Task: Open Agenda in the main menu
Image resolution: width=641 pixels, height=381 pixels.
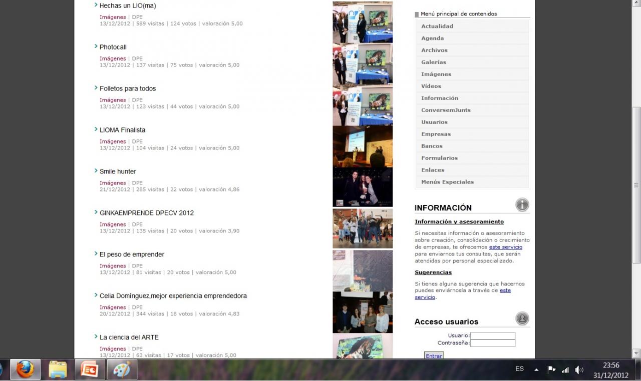Action: pos(472,38)
